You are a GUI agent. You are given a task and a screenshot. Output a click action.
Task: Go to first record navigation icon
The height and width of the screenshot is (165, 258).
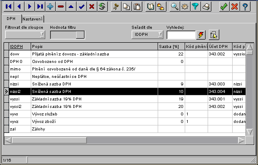(x=9, y=7)
